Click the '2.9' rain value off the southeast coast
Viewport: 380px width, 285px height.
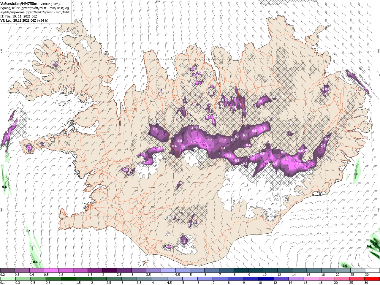point(375,244)
